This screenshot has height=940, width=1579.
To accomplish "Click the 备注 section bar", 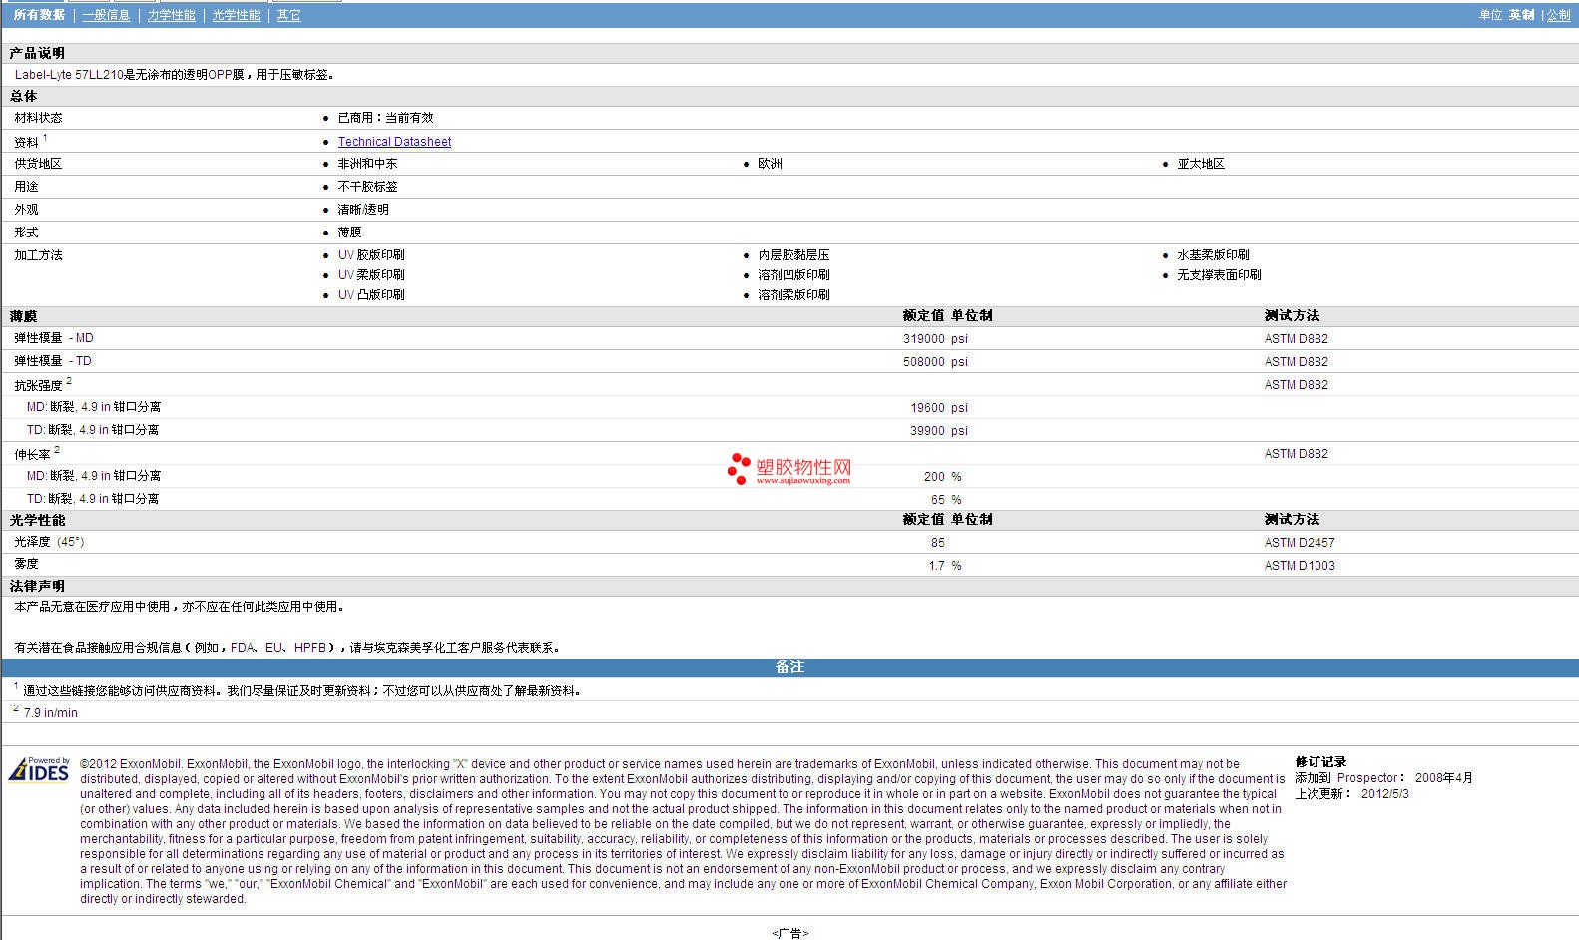I will pyautogui.click(x=789, y=667).
